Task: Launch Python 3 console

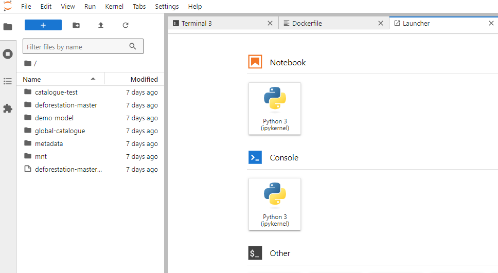Action: point(275,204)
